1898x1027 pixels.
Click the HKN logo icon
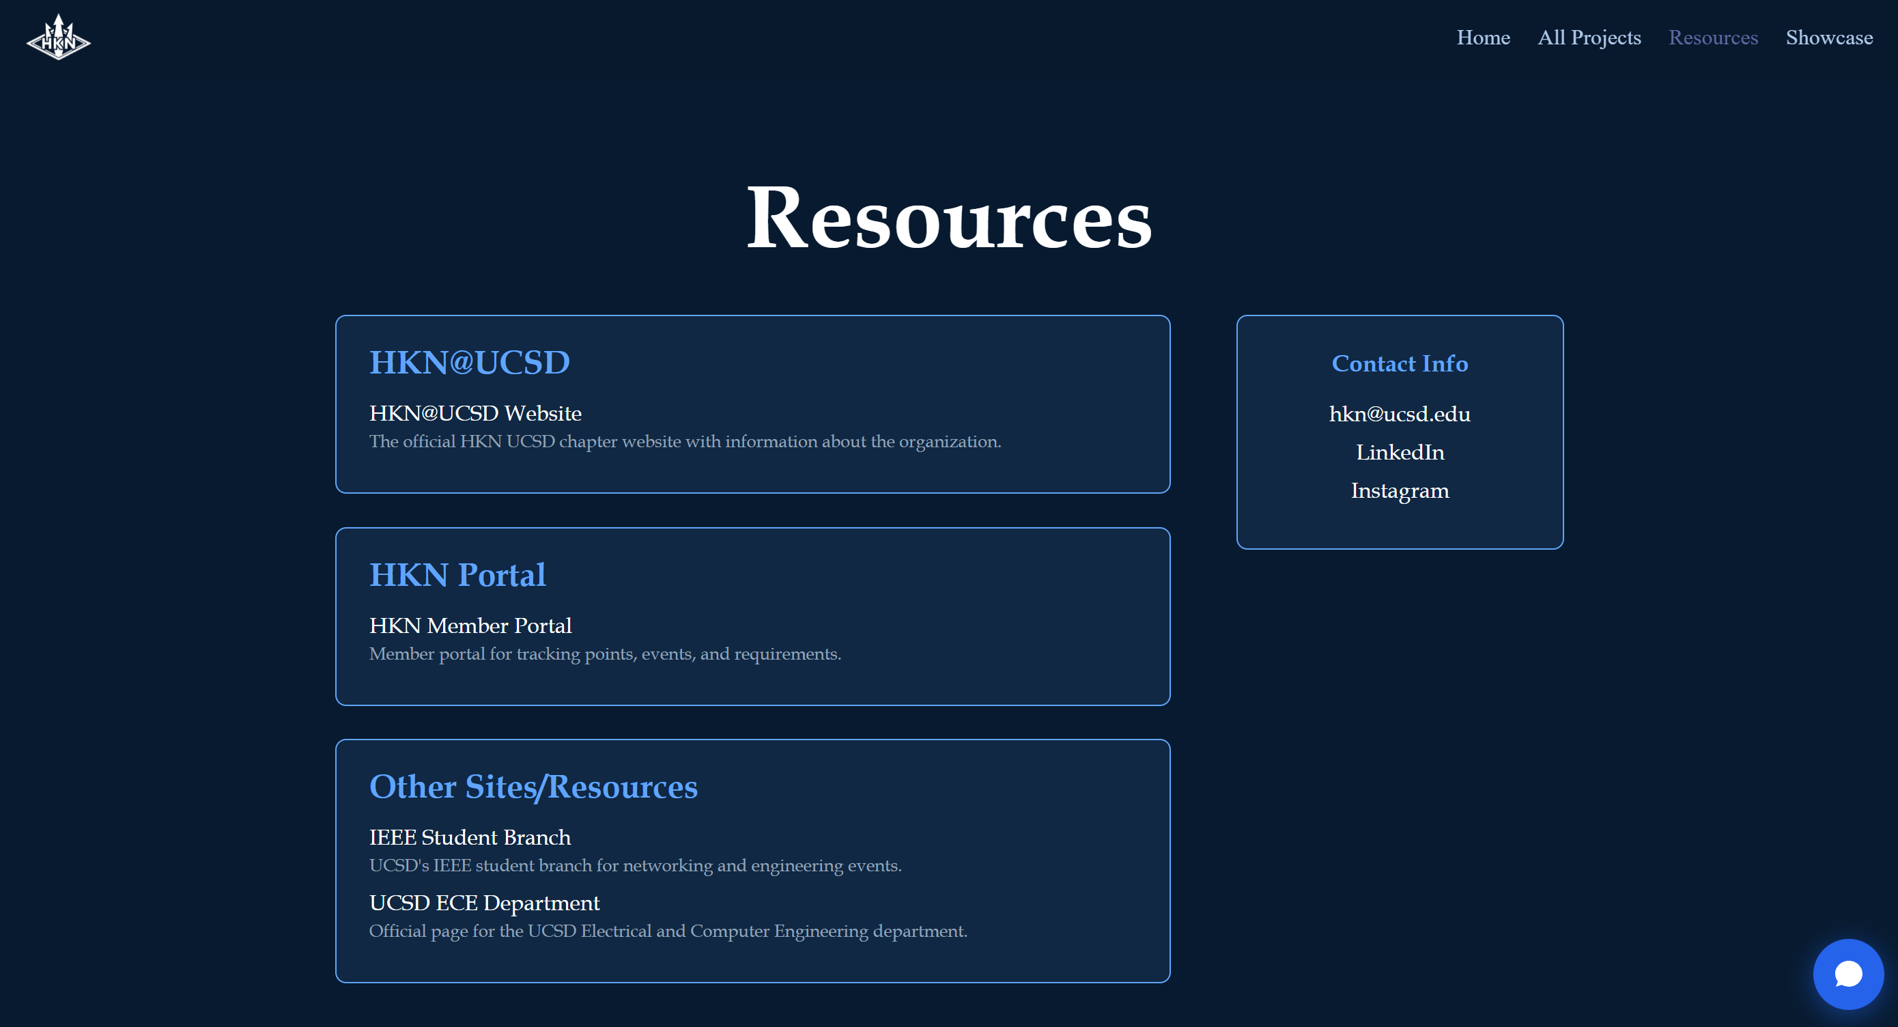tap(58, 38)
